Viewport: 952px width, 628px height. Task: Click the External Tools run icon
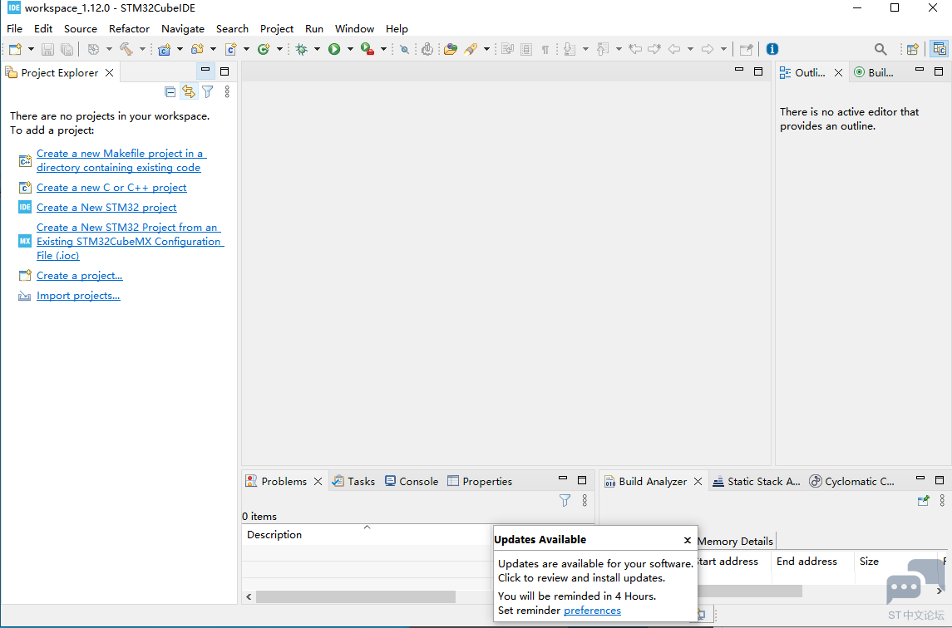click(x=367, y=49)
